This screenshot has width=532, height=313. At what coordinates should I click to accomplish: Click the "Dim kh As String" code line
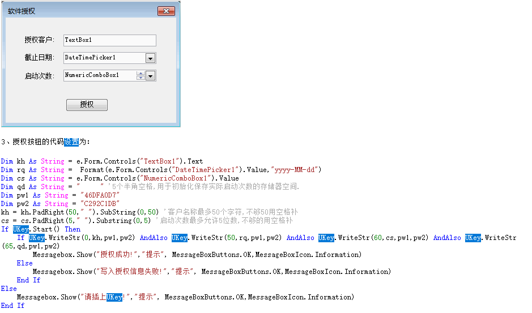(102, 161)
